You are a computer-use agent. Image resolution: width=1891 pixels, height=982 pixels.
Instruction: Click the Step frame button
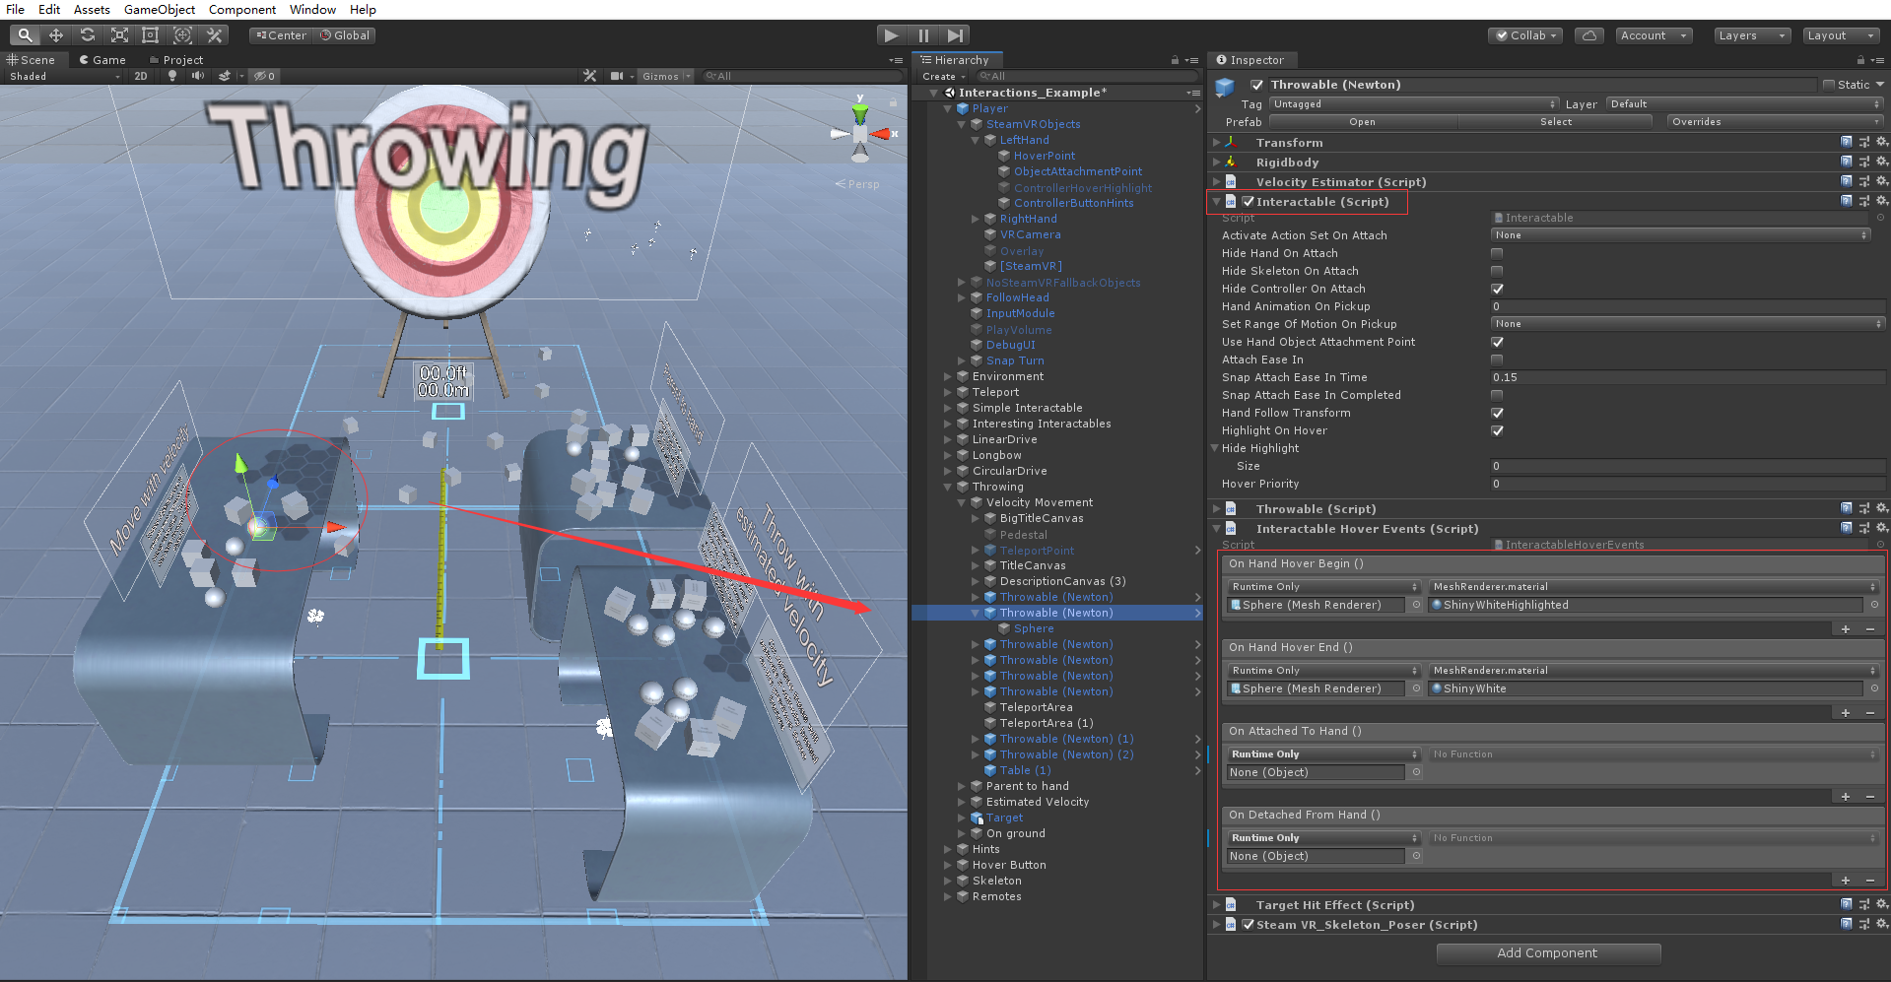click(955, 35)
